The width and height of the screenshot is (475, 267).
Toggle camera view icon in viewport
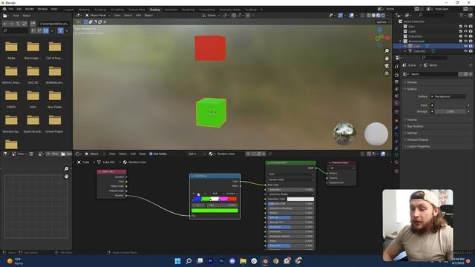tap(387, 66)
